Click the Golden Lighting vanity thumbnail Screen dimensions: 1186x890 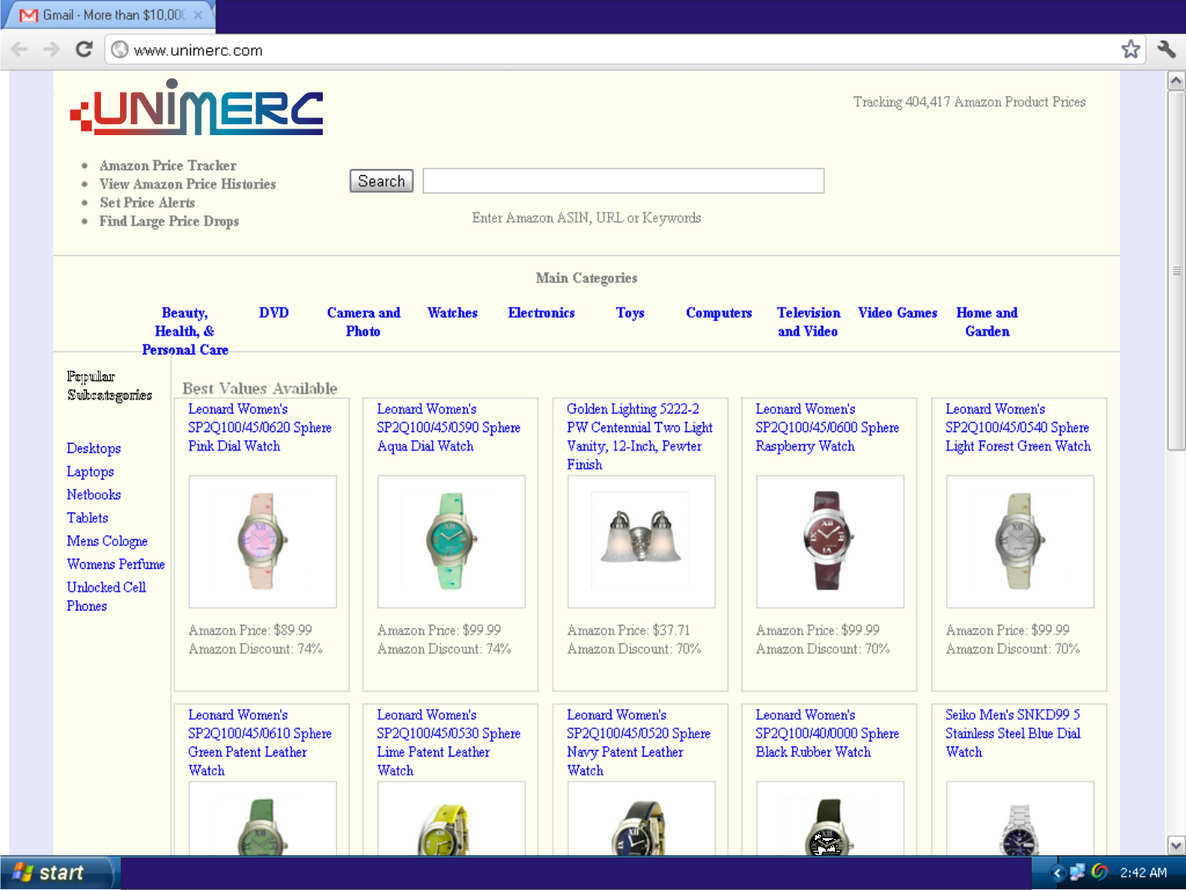641,541
